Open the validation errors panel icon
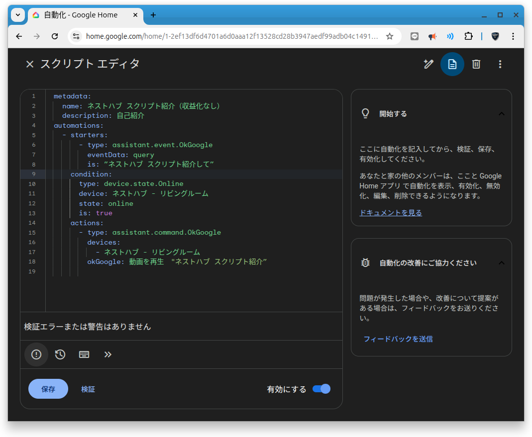532x437 pixels. pyautogui.click(x=36, y=354)
